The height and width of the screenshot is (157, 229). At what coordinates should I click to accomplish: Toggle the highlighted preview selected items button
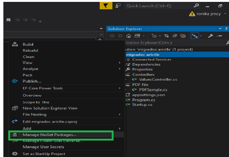(195, 36)
